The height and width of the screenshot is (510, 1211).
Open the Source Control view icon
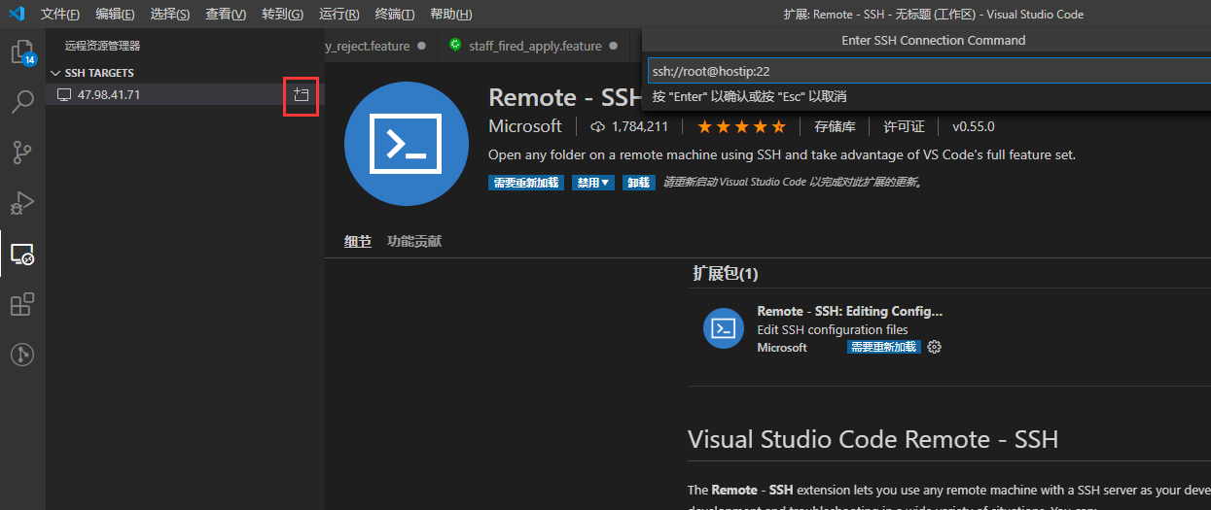[22, 152]
